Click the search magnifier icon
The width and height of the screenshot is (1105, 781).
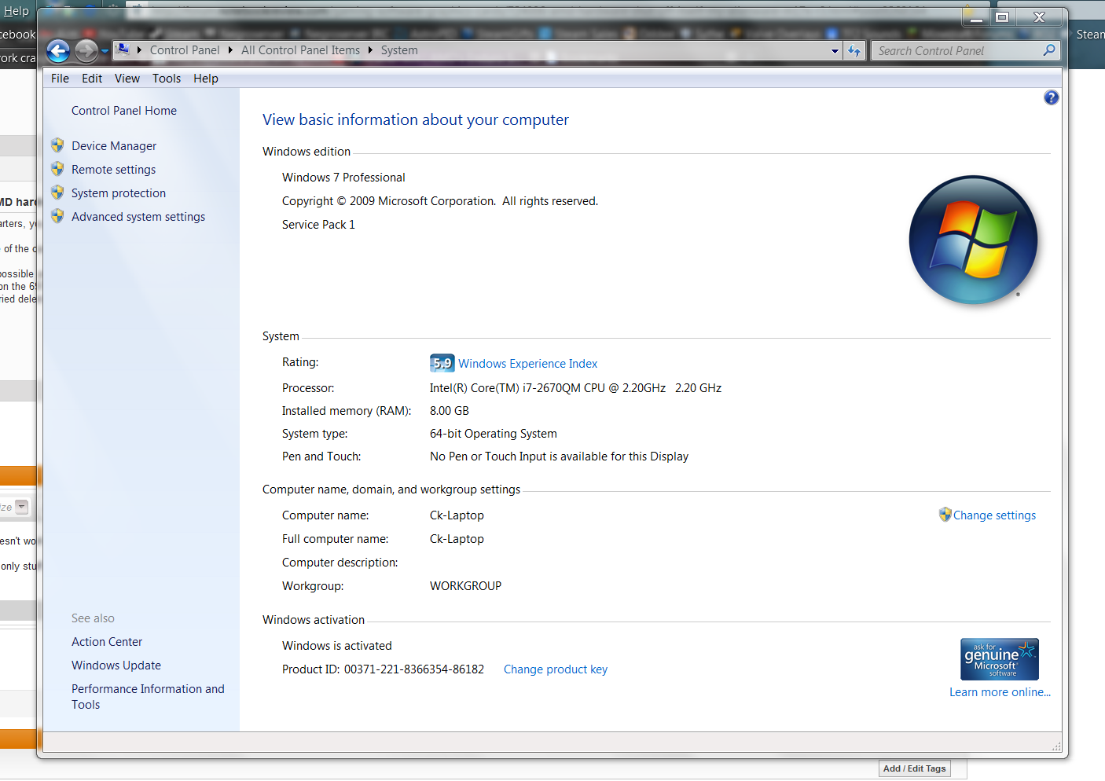[x=1049, y=50]
